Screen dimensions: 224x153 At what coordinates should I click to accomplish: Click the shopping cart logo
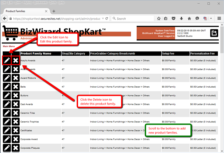tap(10, 33)
